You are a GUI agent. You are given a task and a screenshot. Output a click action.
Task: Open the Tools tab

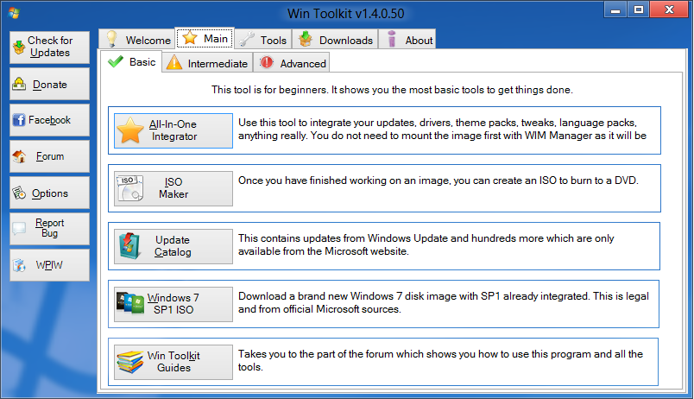263,40
